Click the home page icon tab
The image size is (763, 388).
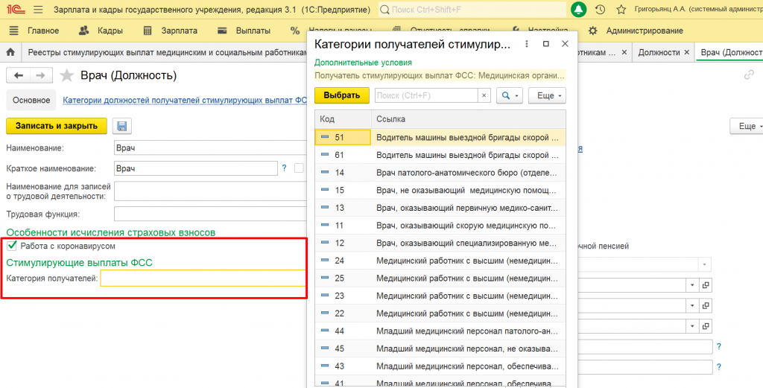(10, 53)
